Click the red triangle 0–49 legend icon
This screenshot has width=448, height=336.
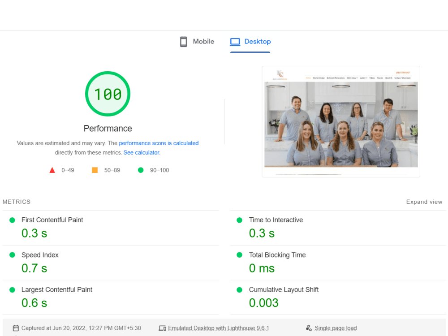(x=52, y=170)
